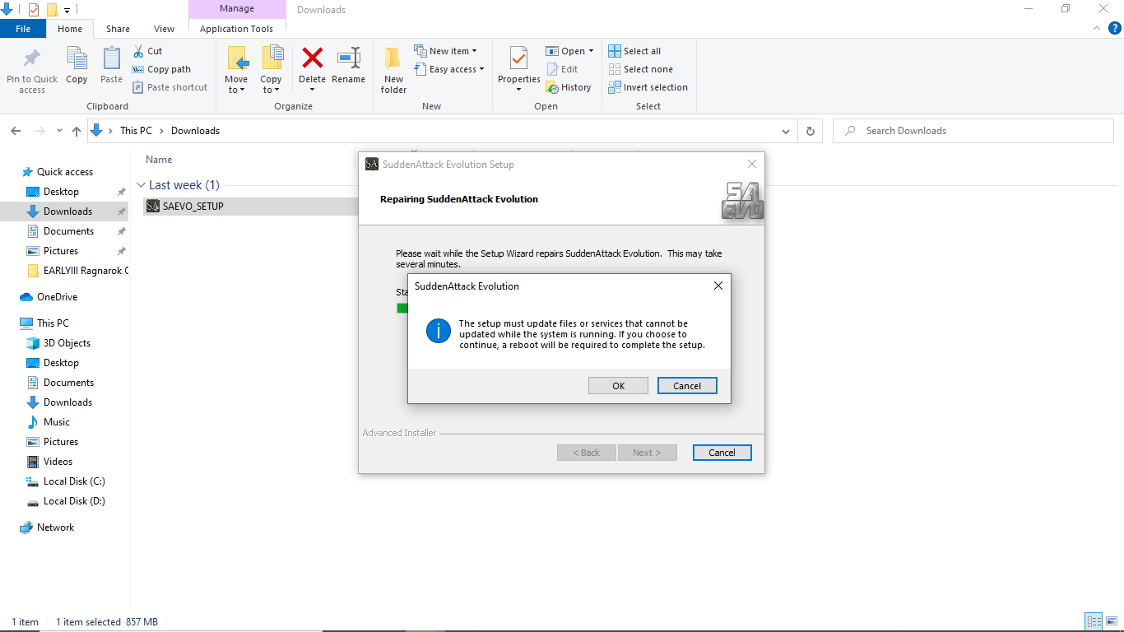Click Quick access in navigation pane
The image size is (1124, 632).
pos(65,172)
